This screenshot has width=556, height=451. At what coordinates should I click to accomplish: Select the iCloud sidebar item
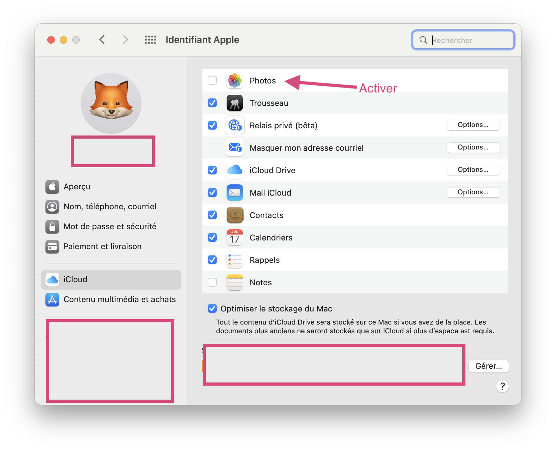pyautogui.click(x=111, y=280)
